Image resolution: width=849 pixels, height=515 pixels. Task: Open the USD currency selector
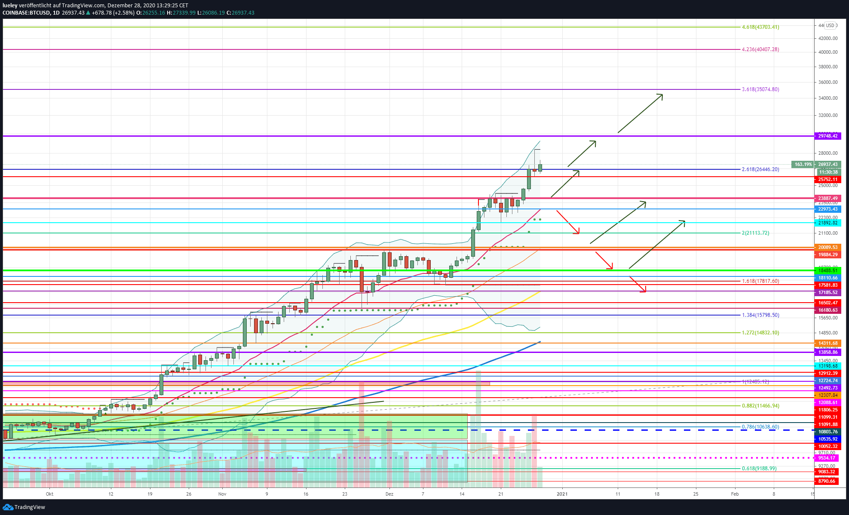click(830, 25)
